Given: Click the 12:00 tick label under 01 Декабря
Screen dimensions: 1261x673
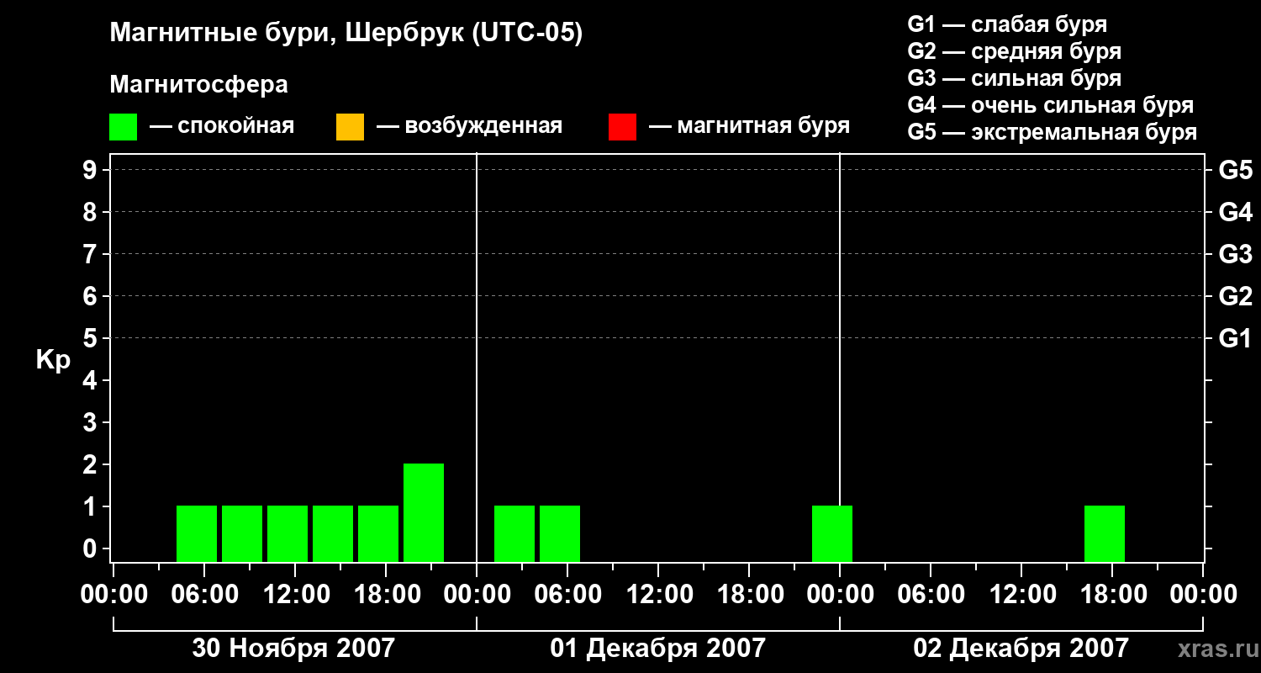Looking at the screenshot, I should (x=657, y=595).
